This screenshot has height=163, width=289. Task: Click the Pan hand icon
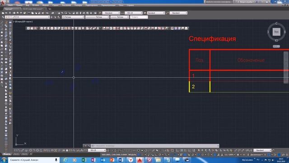59,13
